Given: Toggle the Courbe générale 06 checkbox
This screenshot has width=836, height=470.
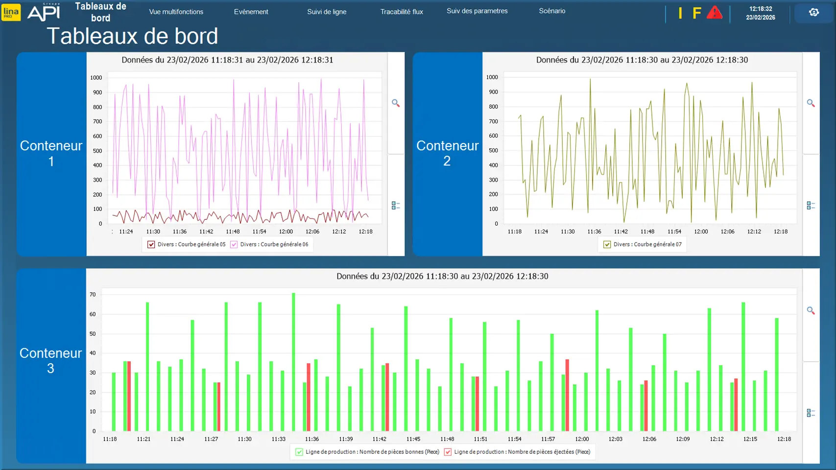Looking at the screenshot, I should tap(234, 244).
